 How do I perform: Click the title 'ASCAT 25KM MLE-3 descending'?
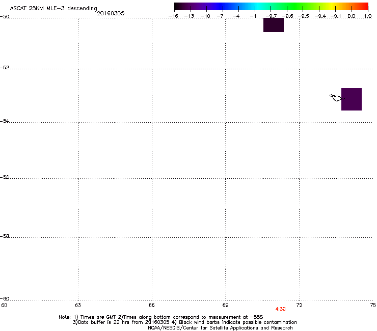coord(53,8)
